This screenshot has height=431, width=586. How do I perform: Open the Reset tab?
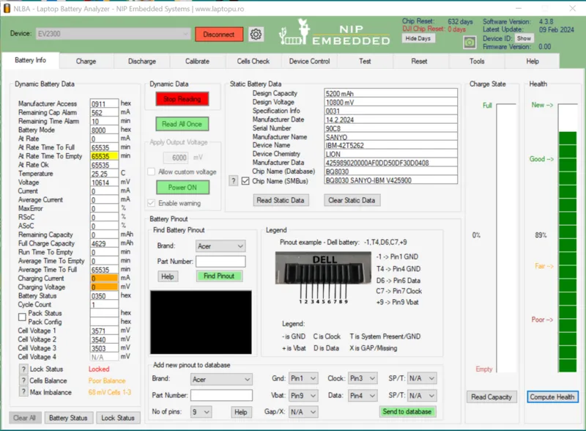pyautogui.click(x=419, y=61)
